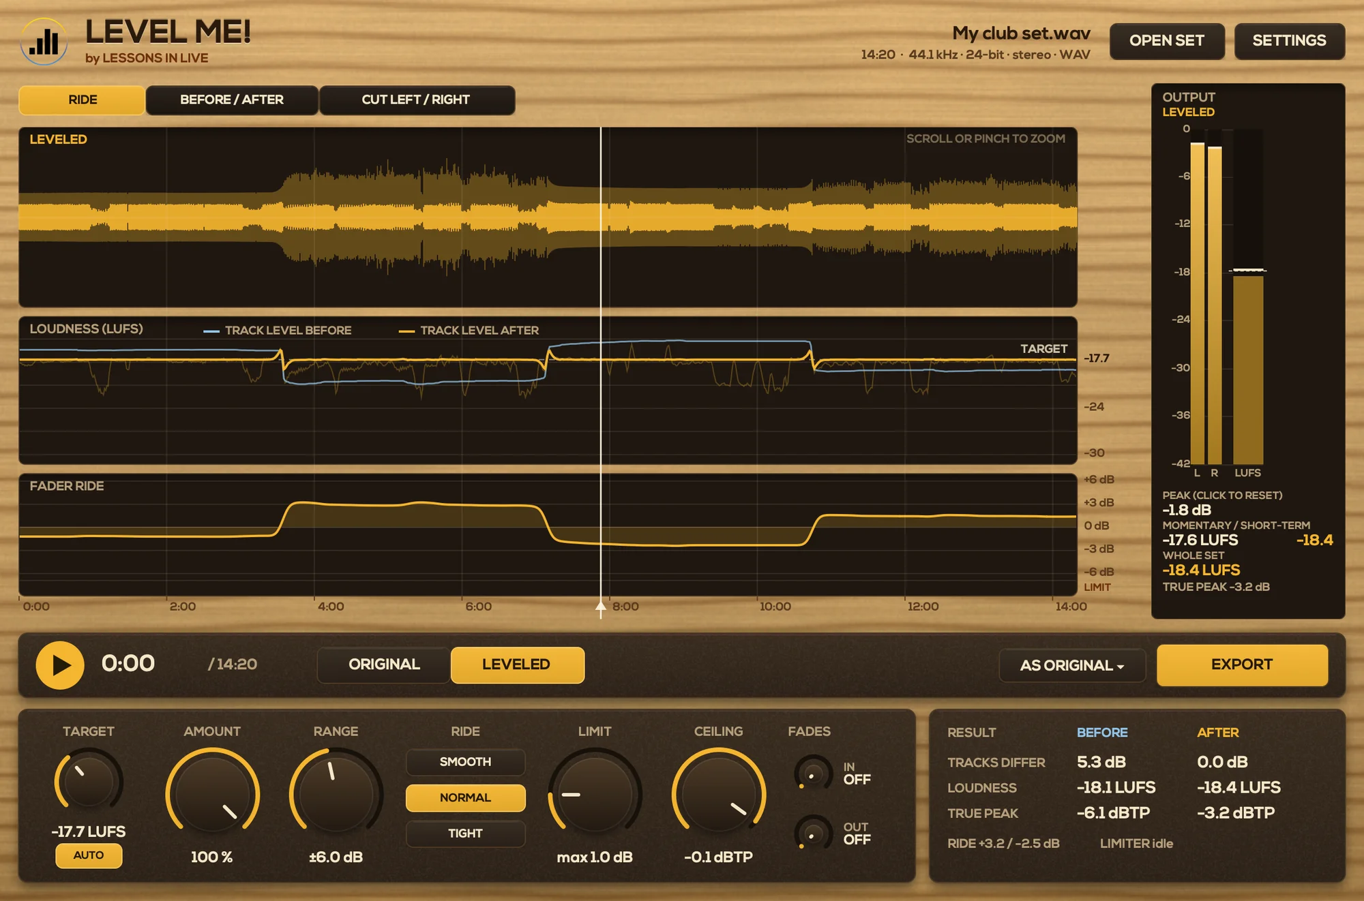Click the FADER RIDE curve graph

click(x=548, y=534)
